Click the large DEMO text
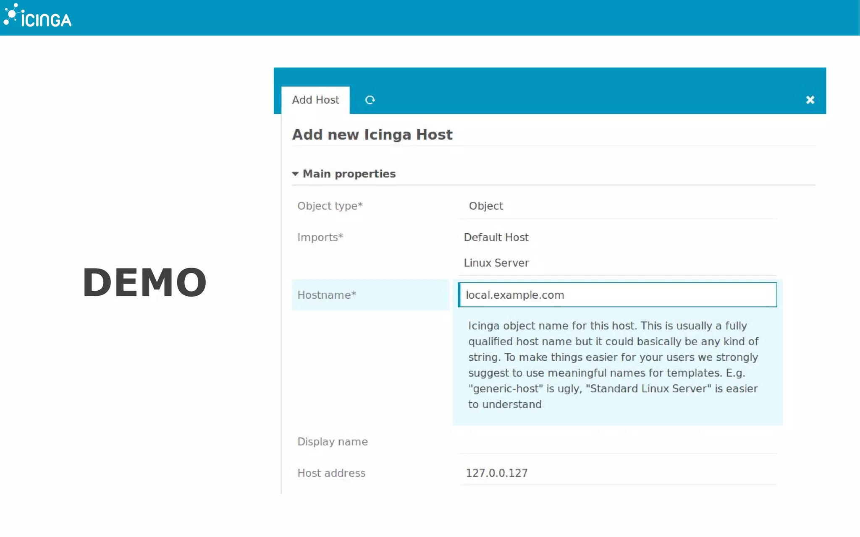 (144, 282)
